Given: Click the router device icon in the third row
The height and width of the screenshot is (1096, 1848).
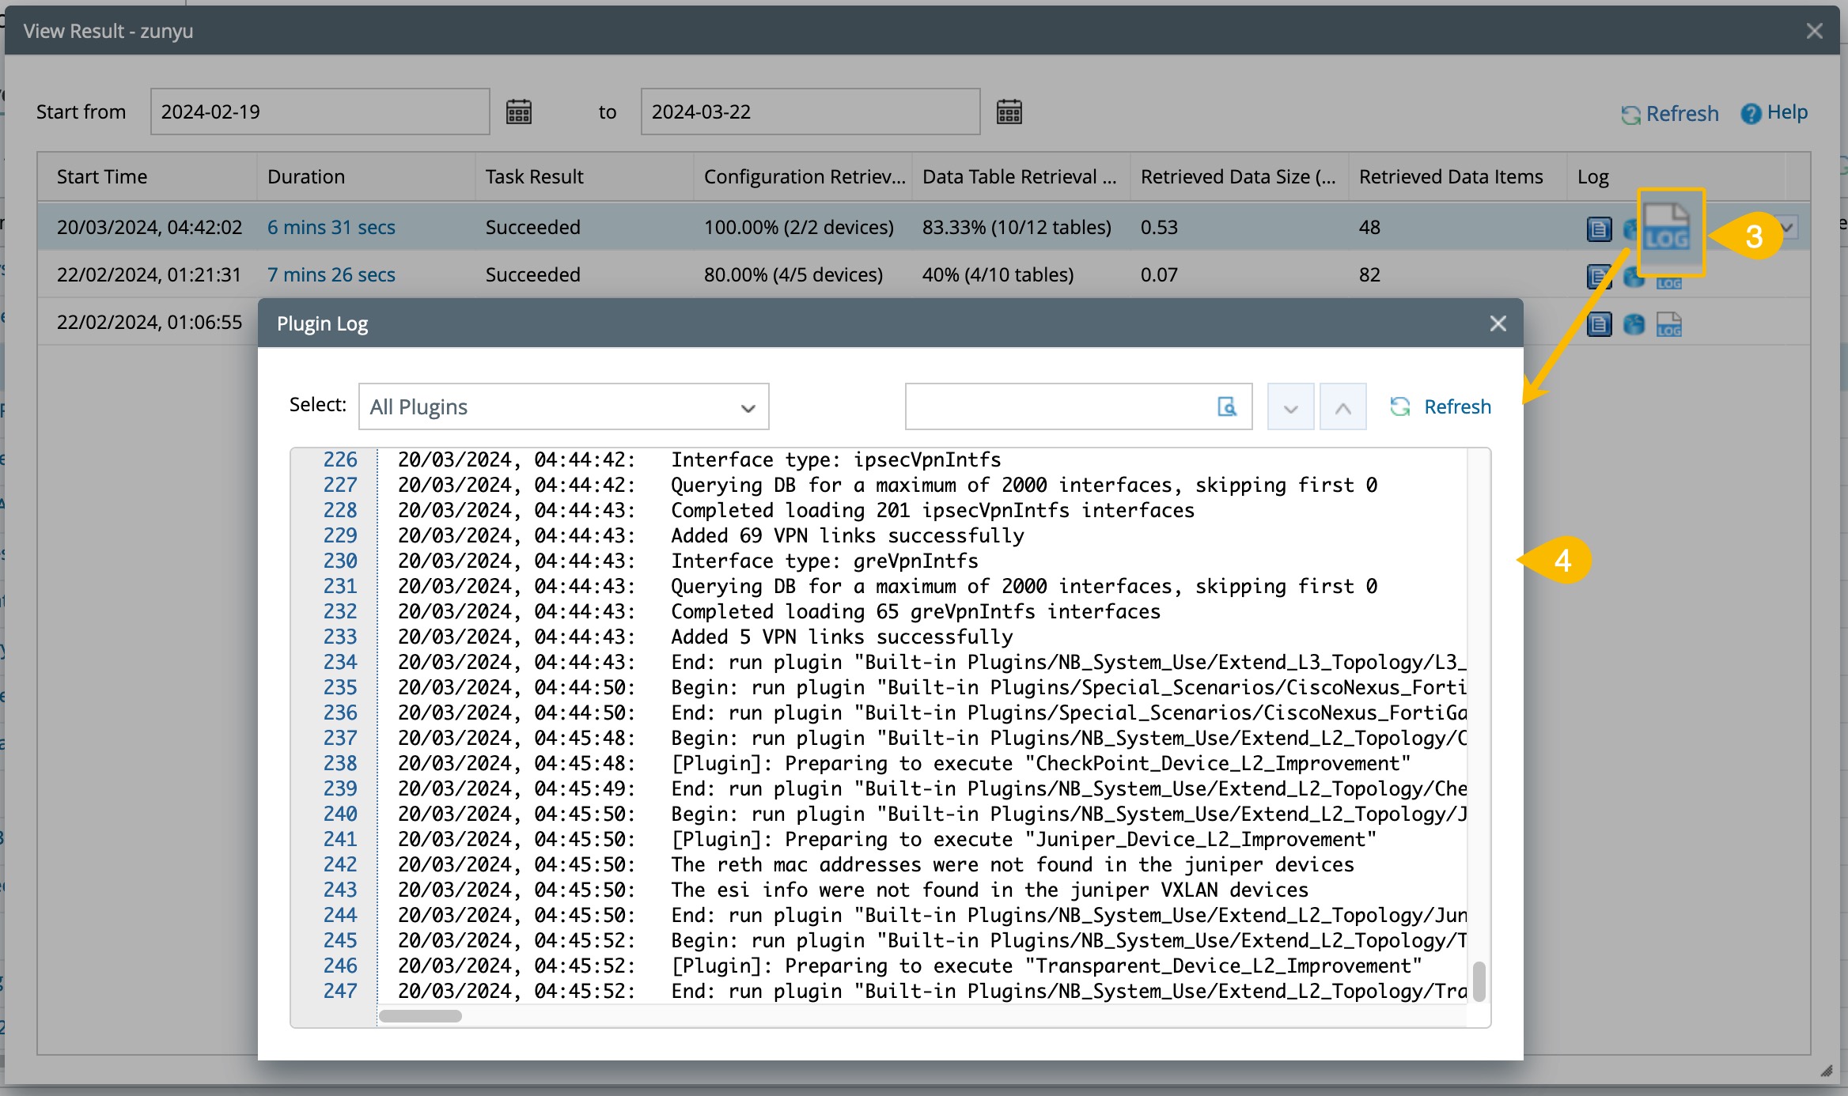Looking at the screenshot, I should tap(1634, 324).
